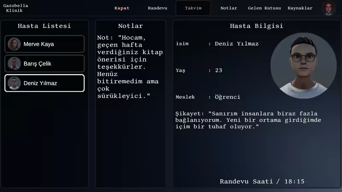
Task: Click the Hasta Listesi panel header
Action: point(44,26)
